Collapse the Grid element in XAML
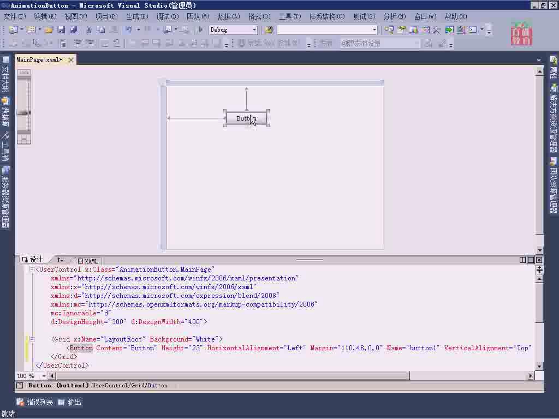Image resolution: width=559 pixels, height=419 pixels. (32, 339)
